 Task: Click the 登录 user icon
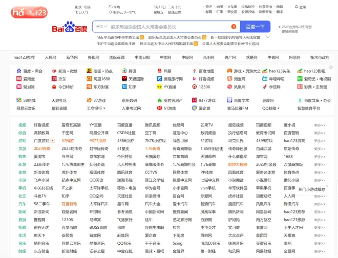[297, 7]
